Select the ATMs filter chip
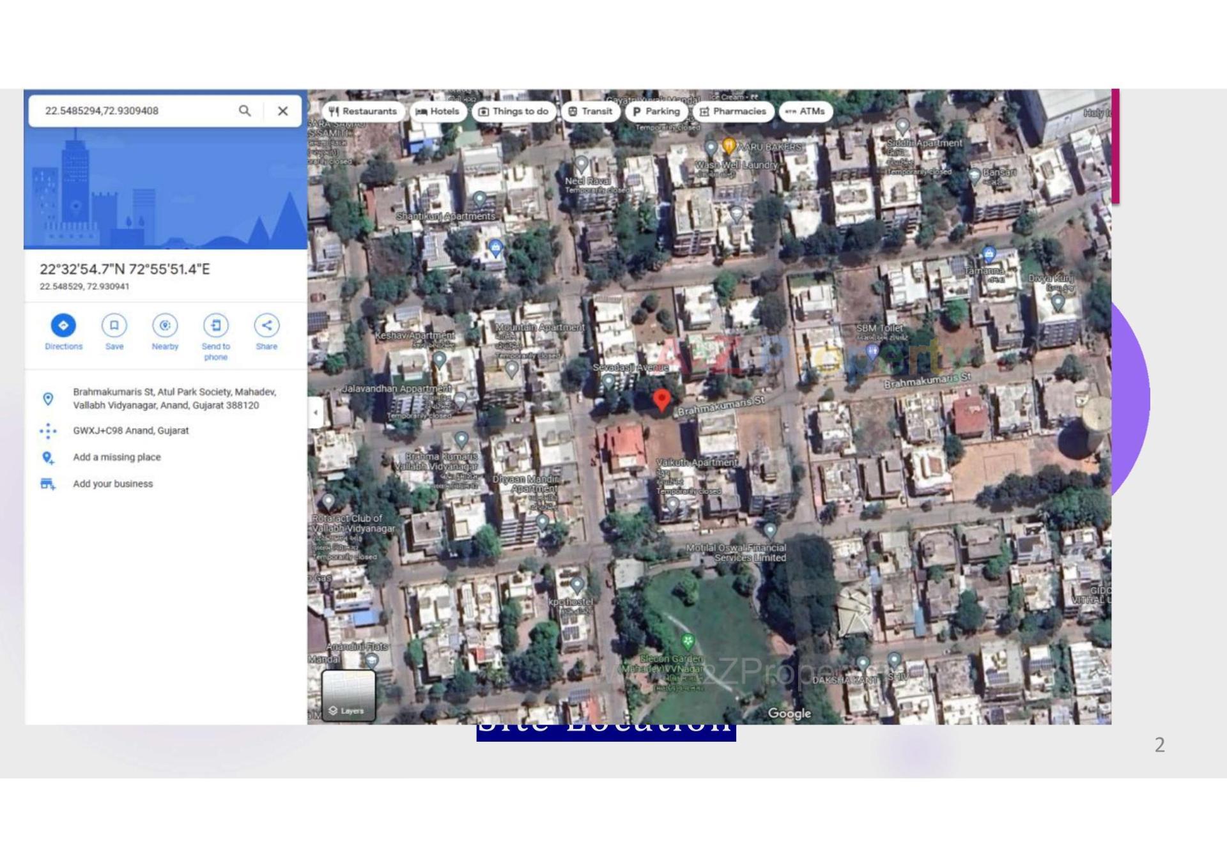The width and height of the screenshot is (1227, 867). point(805,111)
